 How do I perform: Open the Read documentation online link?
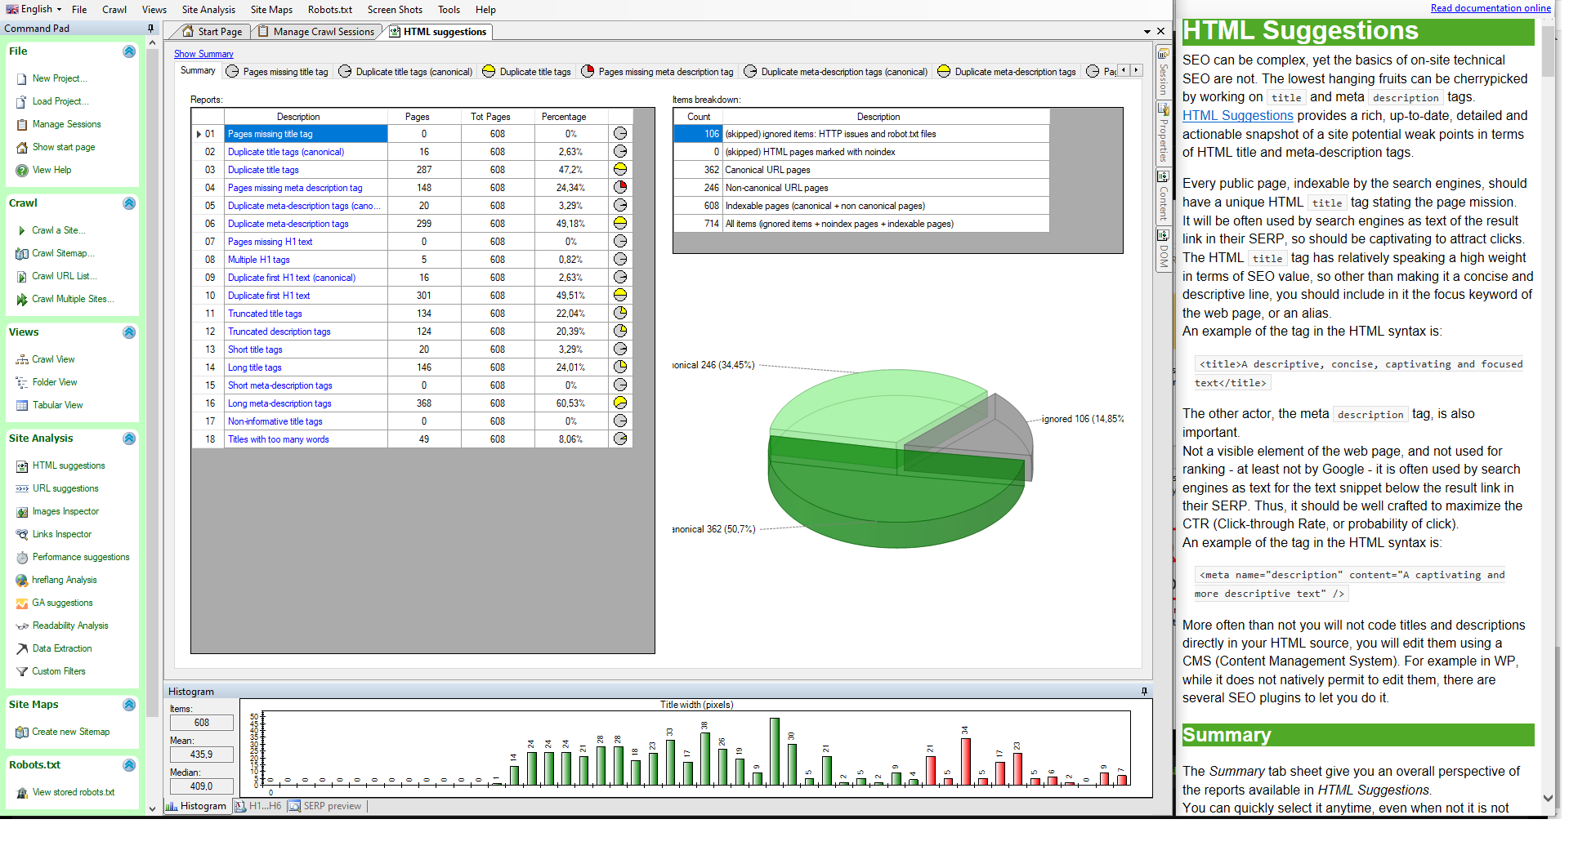1491,8
